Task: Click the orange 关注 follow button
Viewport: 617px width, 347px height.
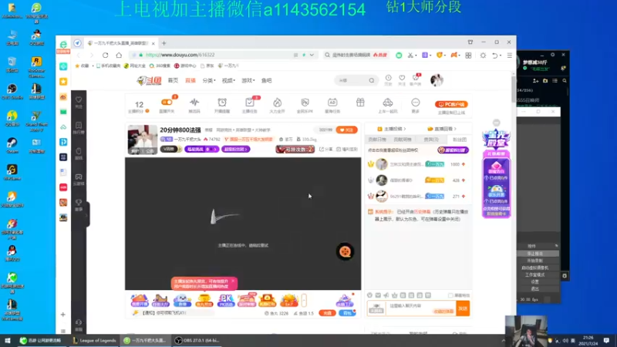Action: 346,130
